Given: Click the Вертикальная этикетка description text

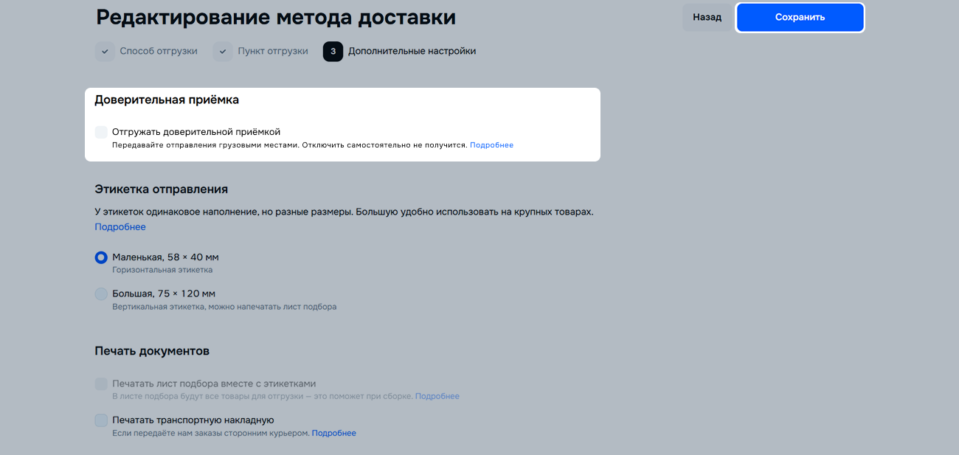Looking at the screenshot, I should [224, 307].
